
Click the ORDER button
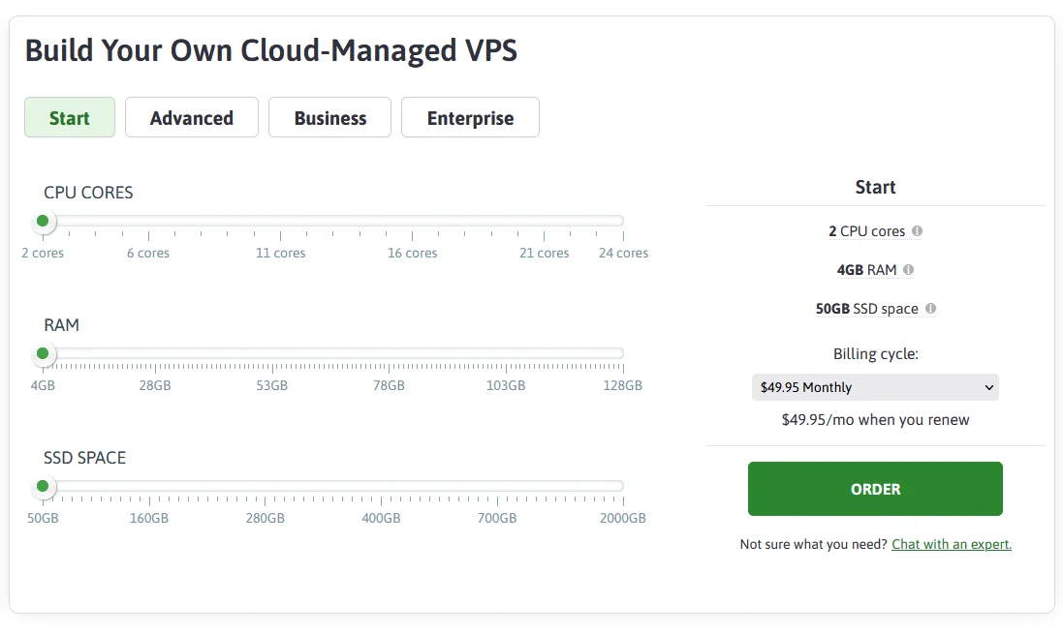(875, 489)
